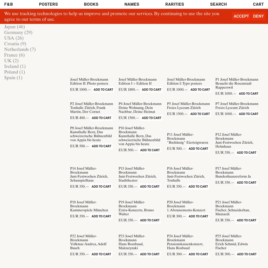Accept tracking technologies
Viewport: 268px width, 268px height.
coord(241,16)
